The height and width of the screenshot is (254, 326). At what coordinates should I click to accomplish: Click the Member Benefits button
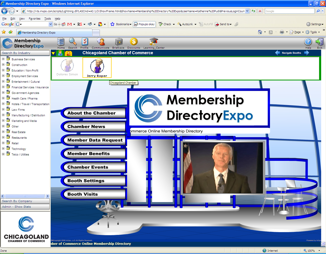pos(93,153)
